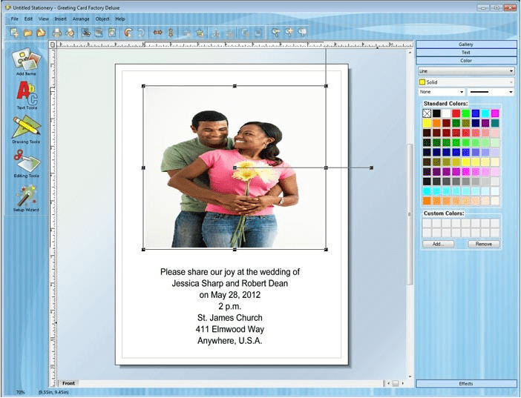The height and width of the screenshot is (398, 521).
Task: Open the Insert menu
Action: (60, 19)
